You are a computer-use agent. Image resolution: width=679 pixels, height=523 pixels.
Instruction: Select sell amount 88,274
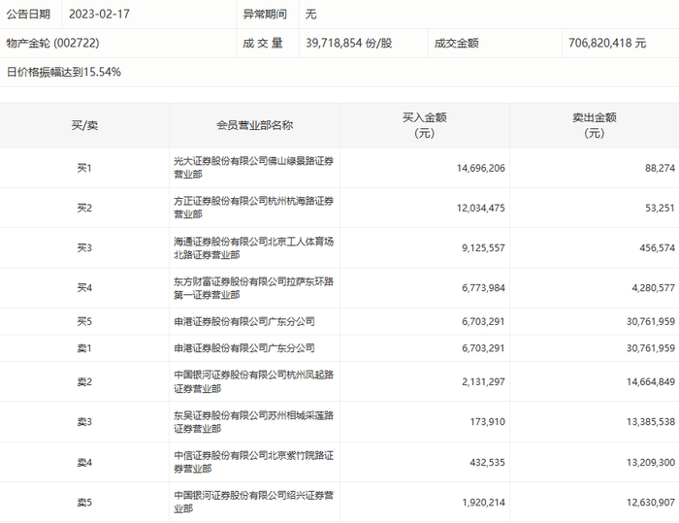tap(660, 168)
